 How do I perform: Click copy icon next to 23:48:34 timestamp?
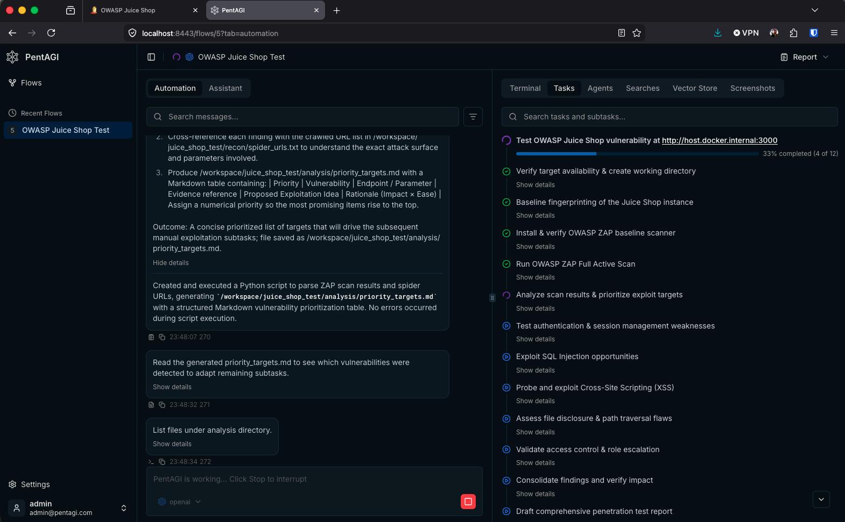(x=161, y=462)
